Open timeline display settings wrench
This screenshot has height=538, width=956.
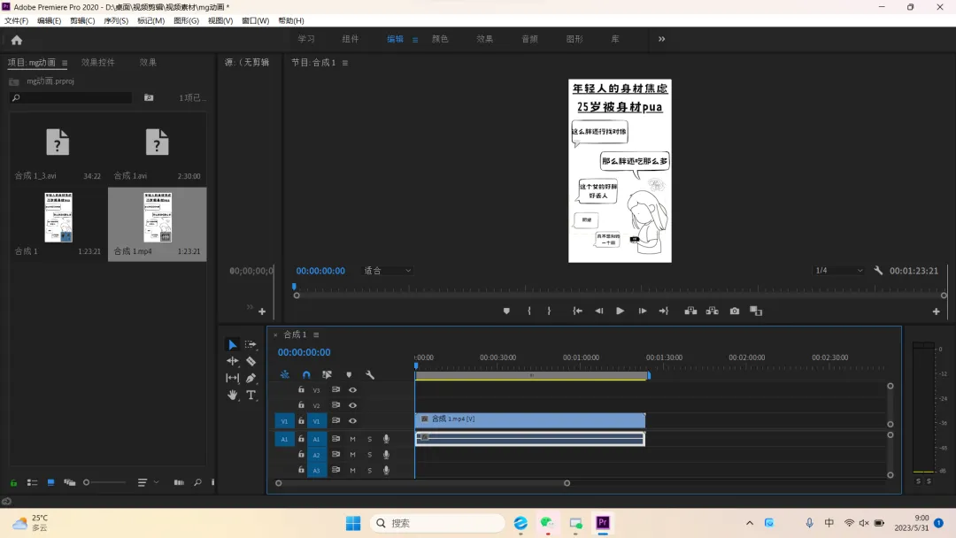tap(370, 374)
